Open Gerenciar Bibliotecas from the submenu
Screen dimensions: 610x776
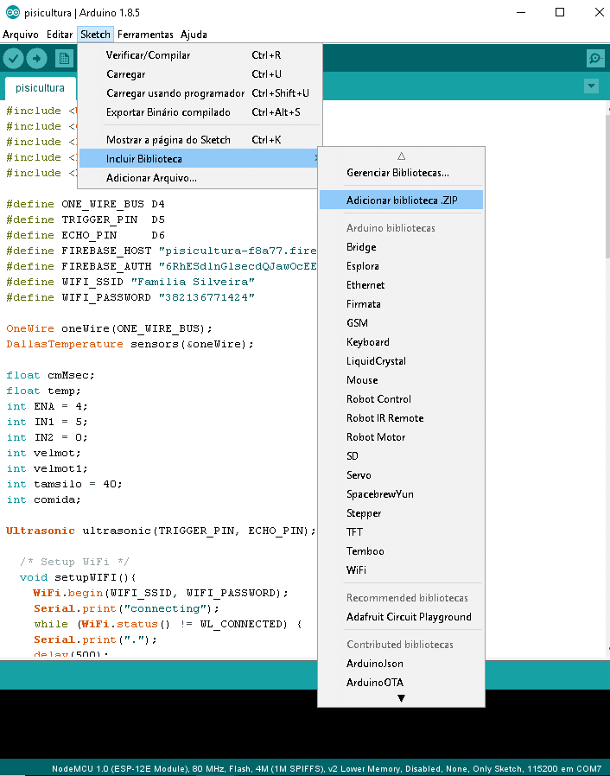[x=397, y=173]
